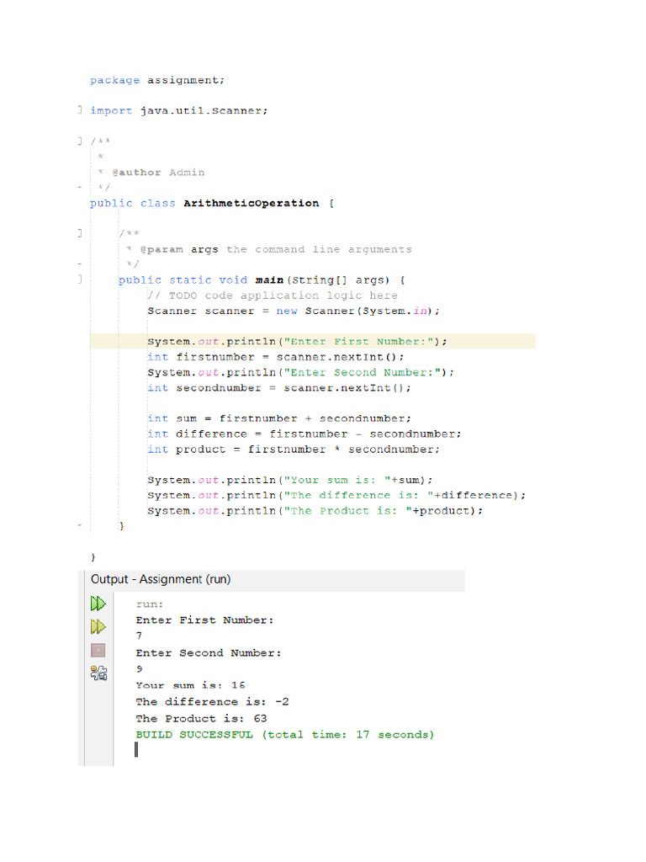
Task: Click the 'package assignment;' line
Action: coord(157,80)
